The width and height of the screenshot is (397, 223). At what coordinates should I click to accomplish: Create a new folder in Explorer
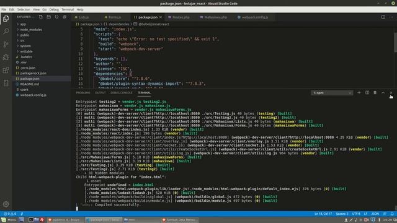(48, 17)
